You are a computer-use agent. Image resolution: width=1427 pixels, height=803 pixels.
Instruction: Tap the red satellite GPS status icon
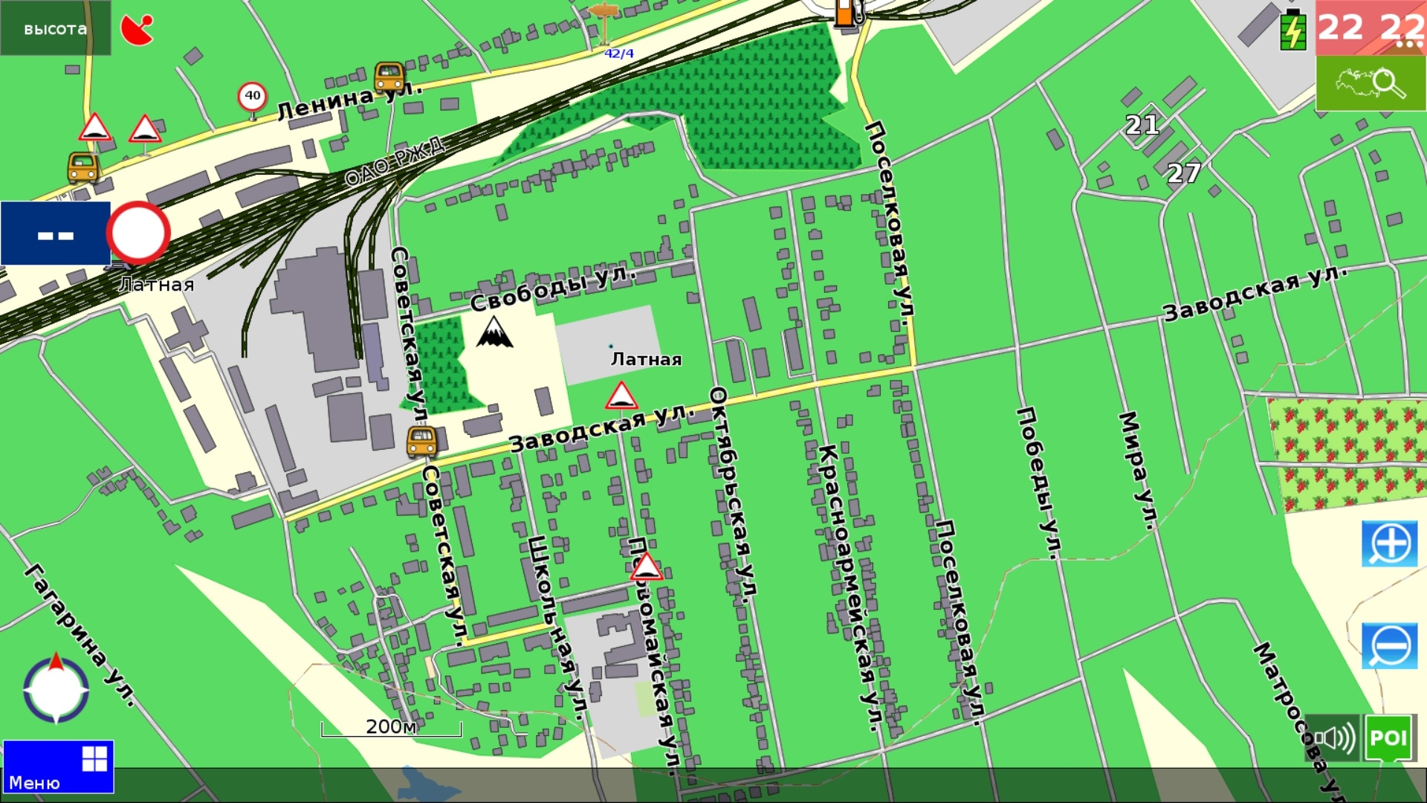pyautogui.click(x=137, y=29)
